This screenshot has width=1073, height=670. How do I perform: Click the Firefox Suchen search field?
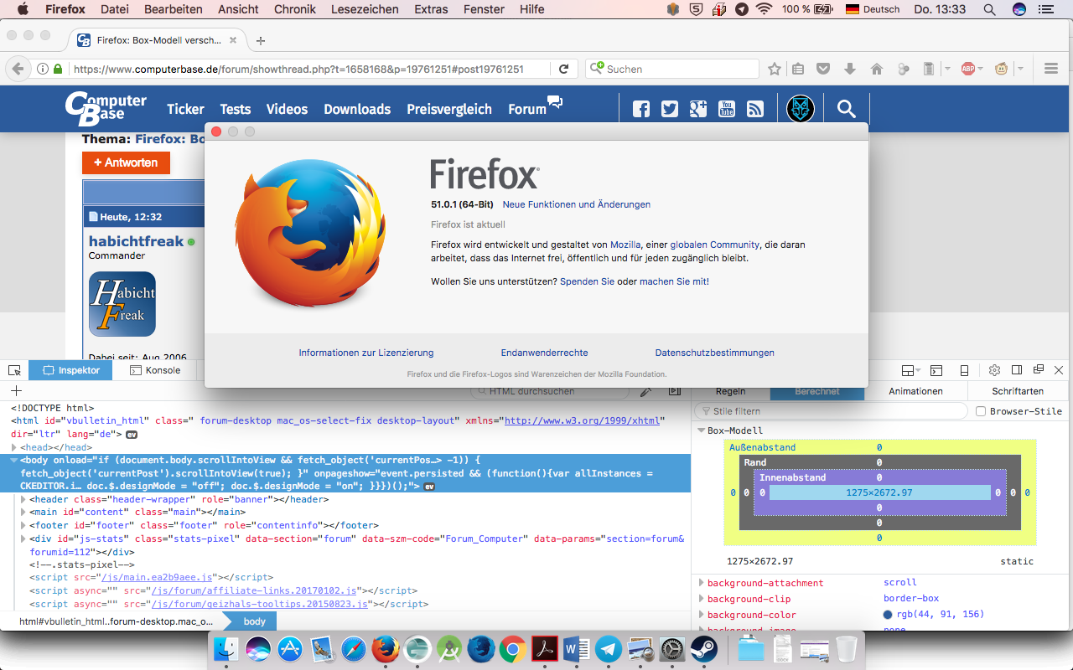pyautogui.click(x=672, y=69)
